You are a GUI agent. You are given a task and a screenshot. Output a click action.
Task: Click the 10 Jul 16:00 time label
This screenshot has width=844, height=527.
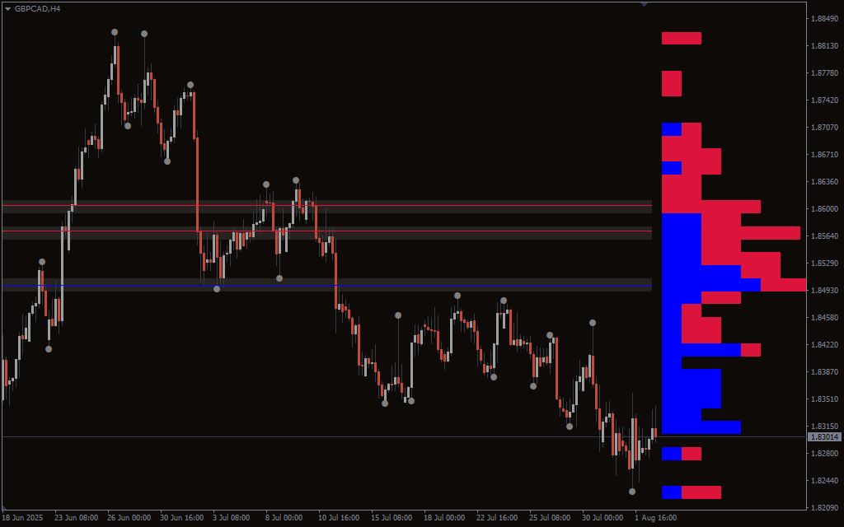coord(338,518)
